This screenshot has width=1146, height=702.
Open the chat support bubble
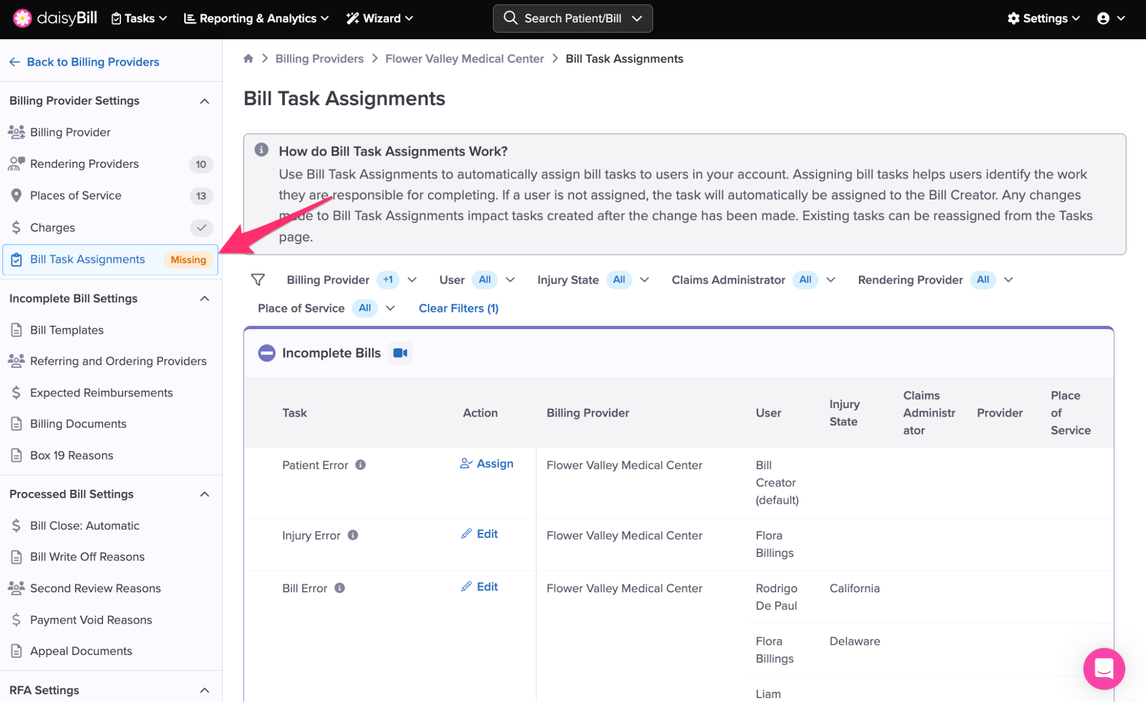(1103, 668)
